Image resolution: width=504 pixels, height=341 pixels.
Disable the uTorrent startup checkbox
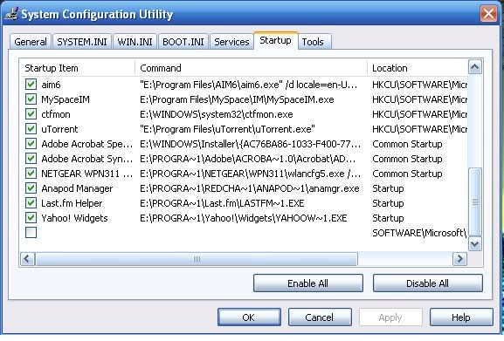(31, 128)
